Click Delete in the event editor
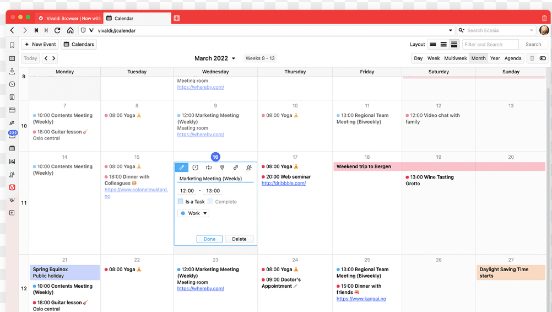Screen dimensions: 552x312 pyautogui.click(x=240, y=239)
